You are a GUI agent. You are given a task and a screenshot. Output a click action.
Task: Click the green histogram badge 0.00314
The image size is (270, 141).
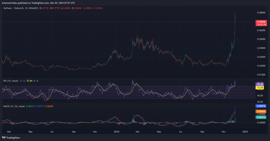coord(260,117)
